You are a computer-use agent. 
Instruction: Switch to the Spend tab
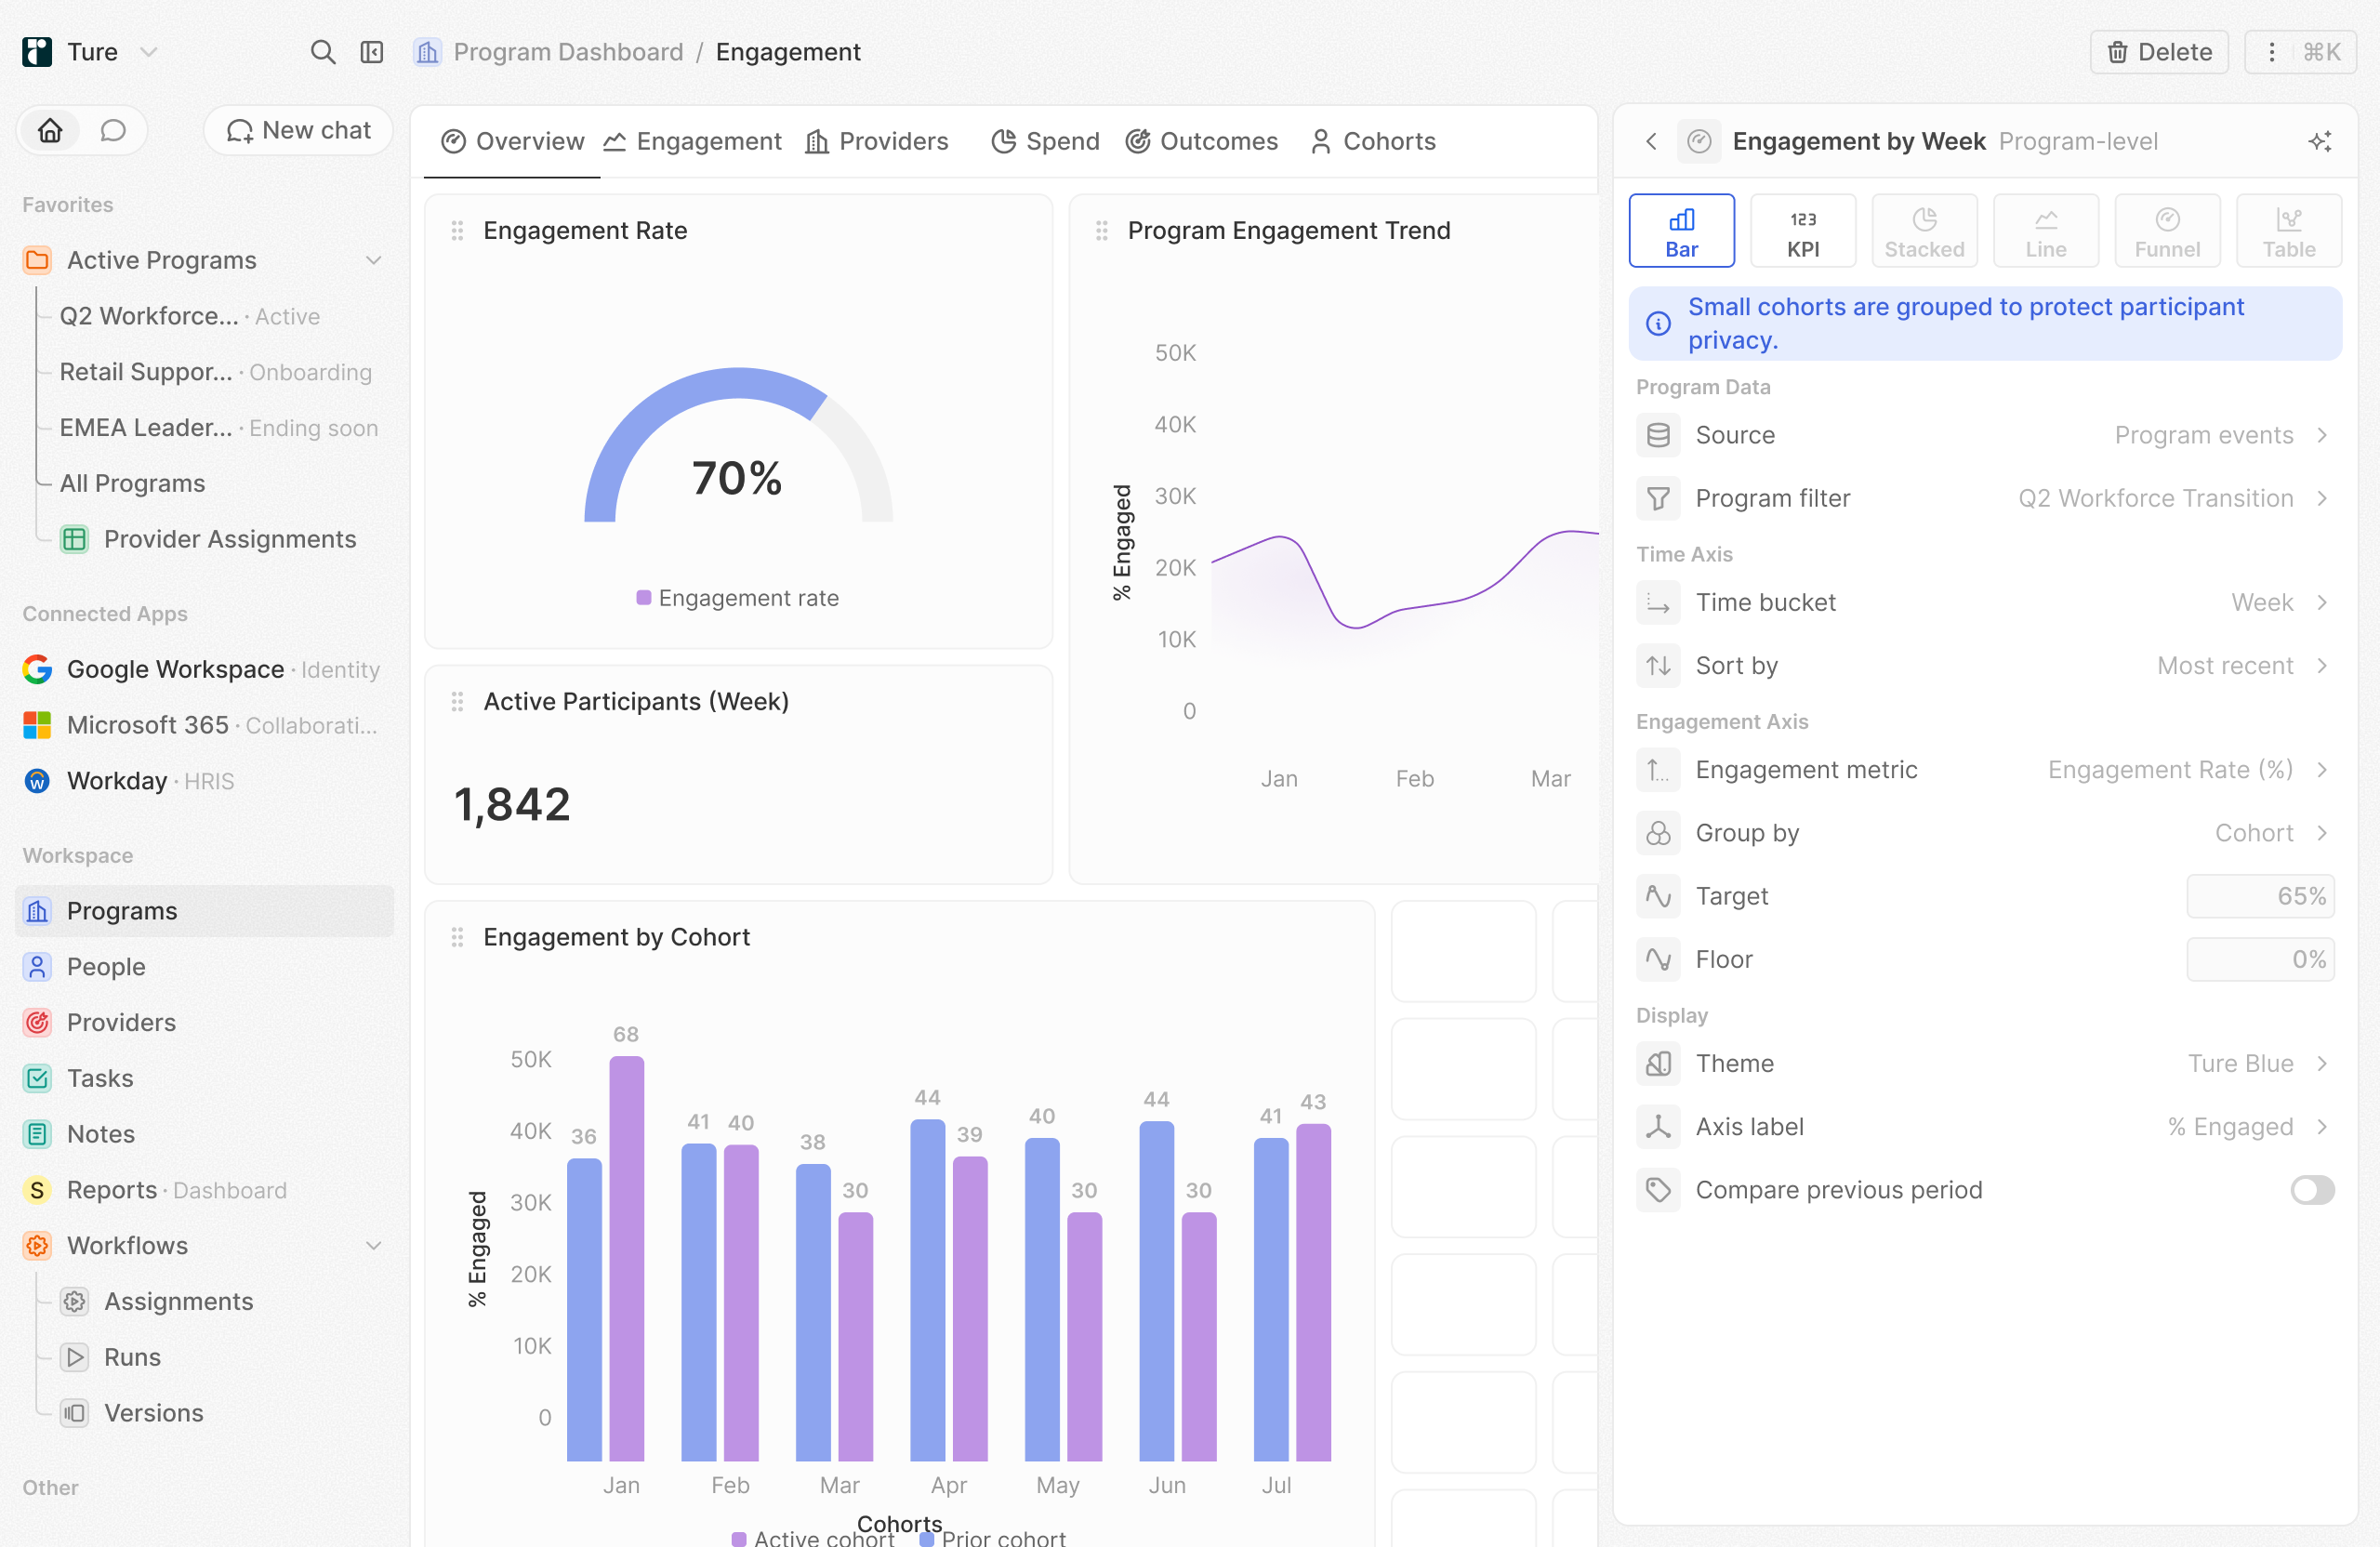1045,141
